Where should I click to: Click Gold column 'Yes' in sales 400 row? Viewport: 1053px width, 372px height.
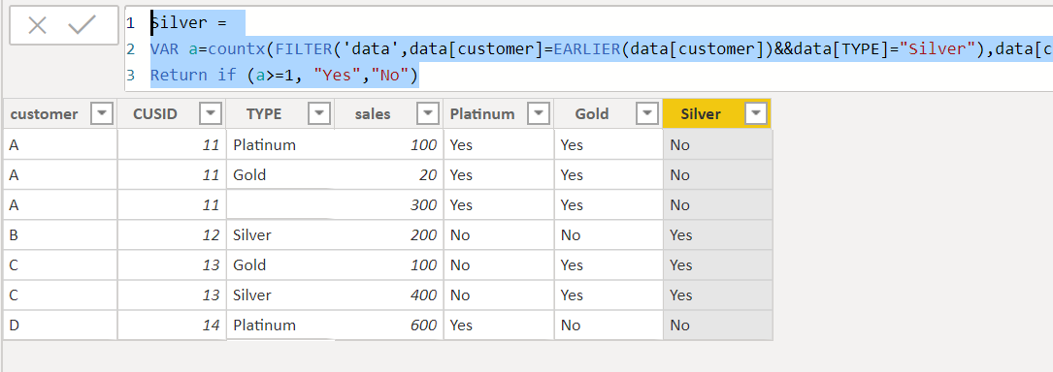point(609,294)
